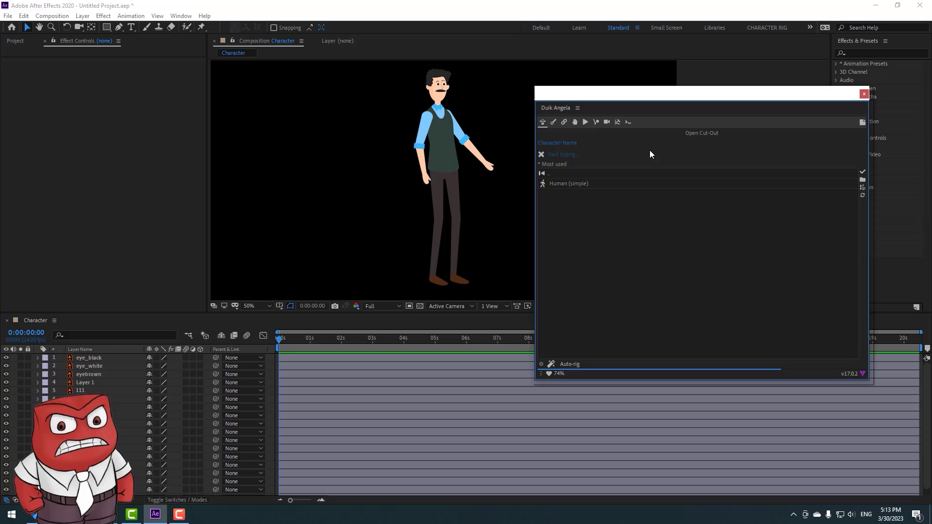Click Duik checkmark validate icon

click(x=863, y=172)
